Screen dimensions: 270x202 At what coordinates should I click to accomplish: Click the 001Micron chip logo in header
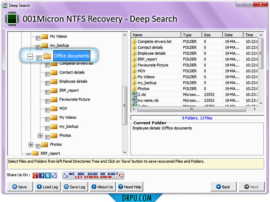point(11,19)
